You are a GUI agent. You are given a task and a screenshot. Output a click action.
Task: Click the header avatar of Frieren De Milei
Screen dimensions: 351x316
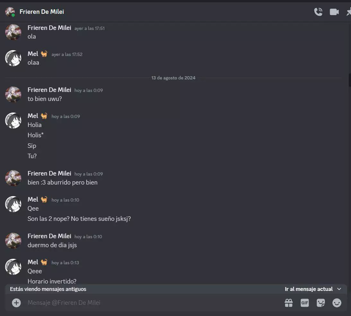click(x=10, y=12)
